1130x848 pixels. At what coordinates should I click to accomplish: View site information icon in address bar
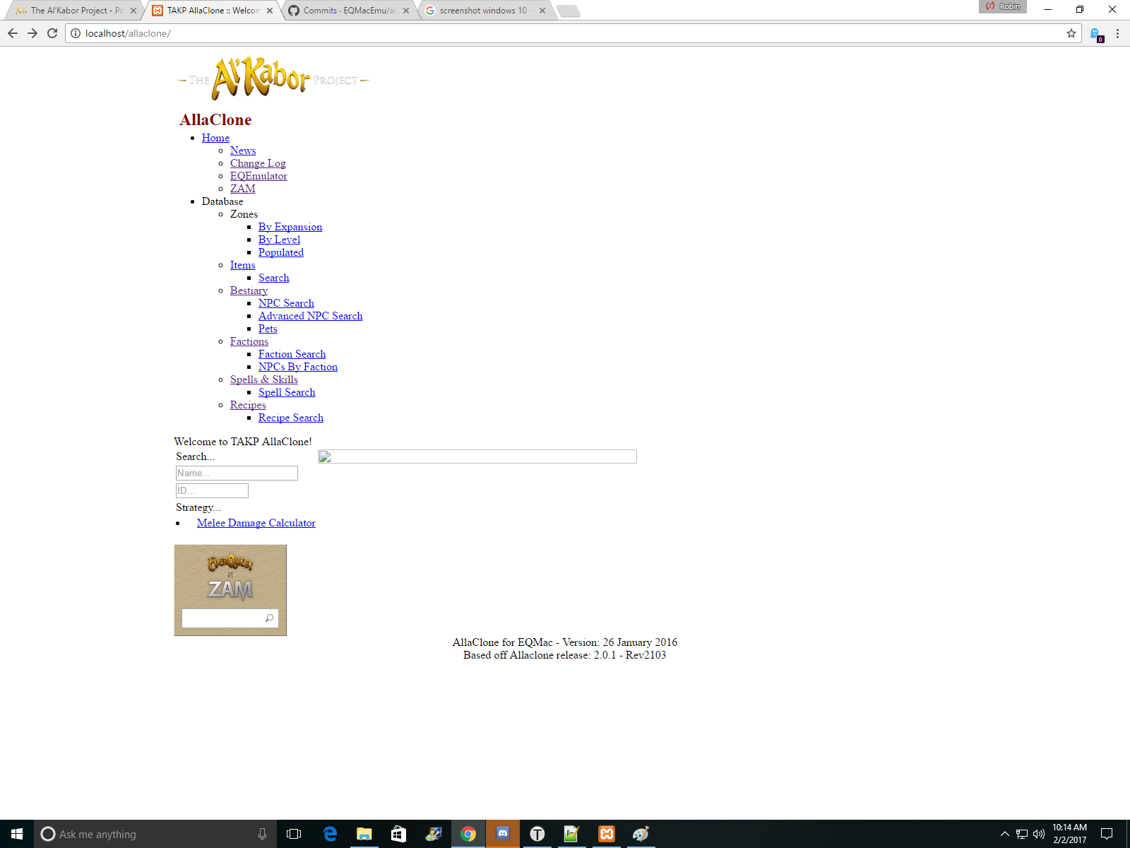click(x=76, y=33)
